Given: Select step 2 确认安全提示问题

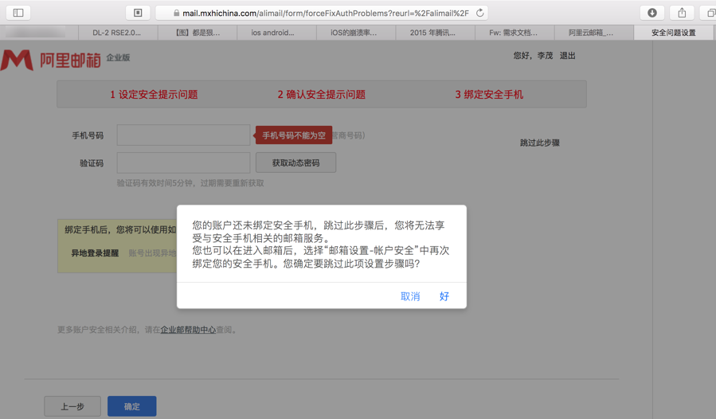Looking at the screenshot, I should pos(322,95).
